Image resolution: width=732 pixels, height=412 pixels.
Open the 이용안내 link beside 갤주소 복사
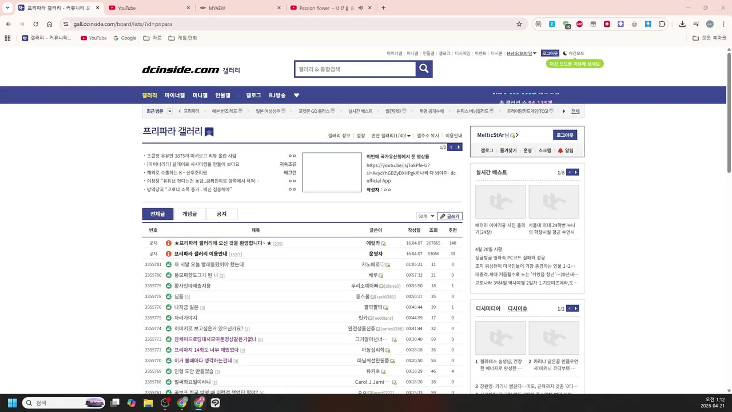pyautogui.click(x=453, y=136)
